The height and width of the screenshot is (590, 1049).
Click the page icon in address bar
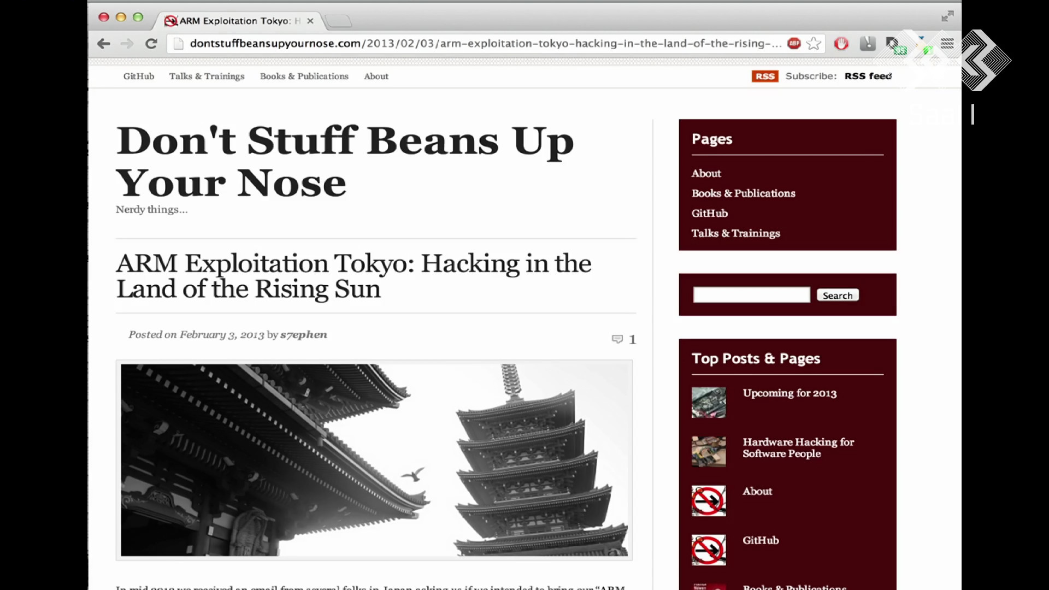(x=178, y=44)
